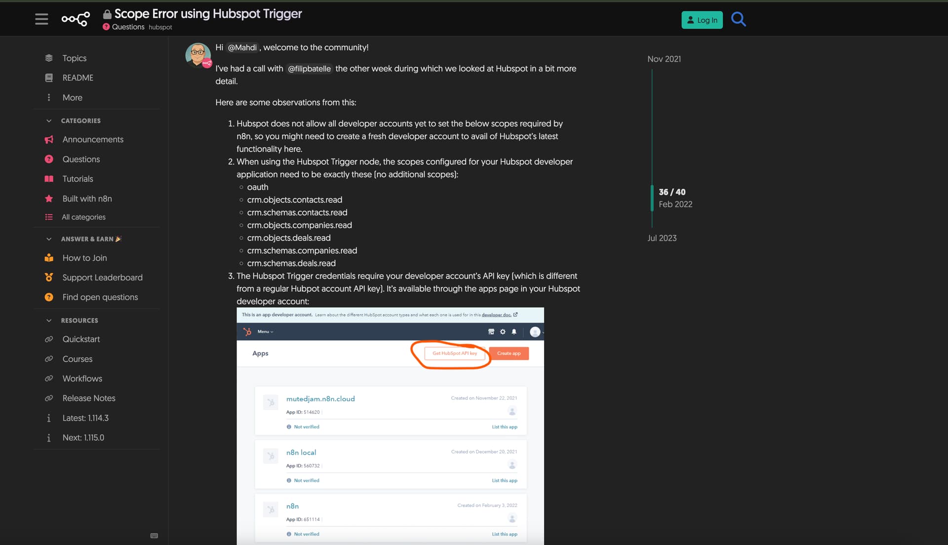
Task: Open README from the sidebar
Action: click(x=78, y=78)
